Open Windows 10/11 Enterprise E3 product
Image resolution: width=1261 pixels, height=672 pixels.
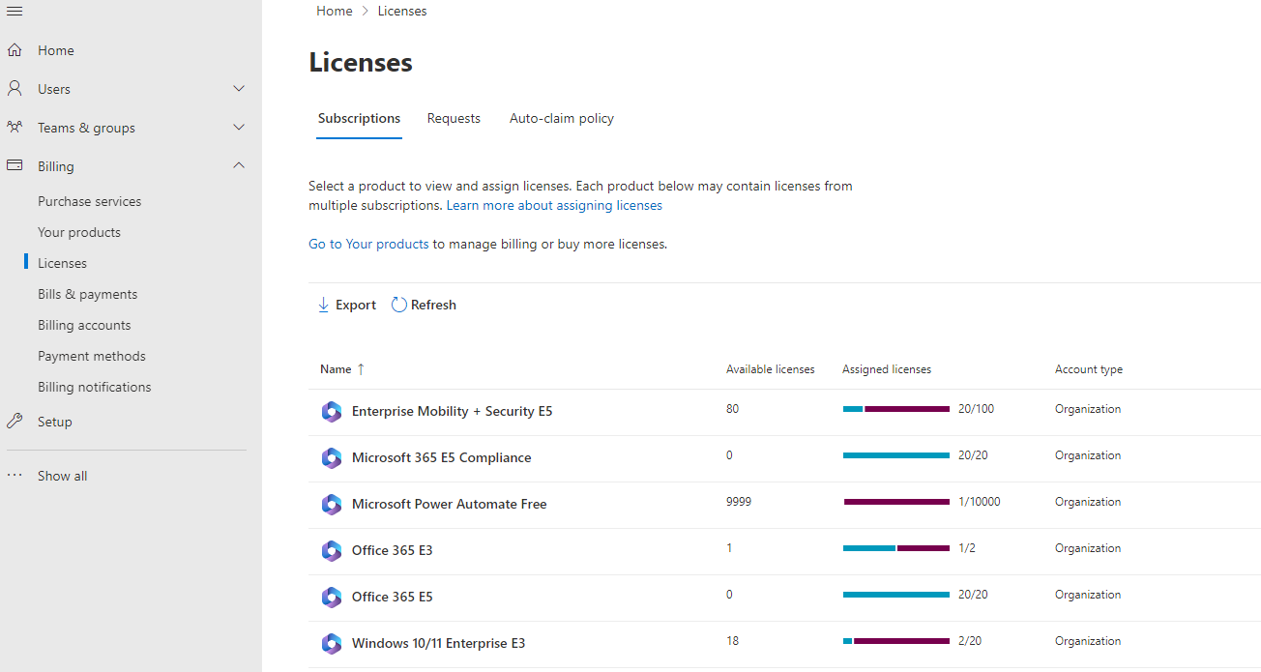tap(439, 643)
